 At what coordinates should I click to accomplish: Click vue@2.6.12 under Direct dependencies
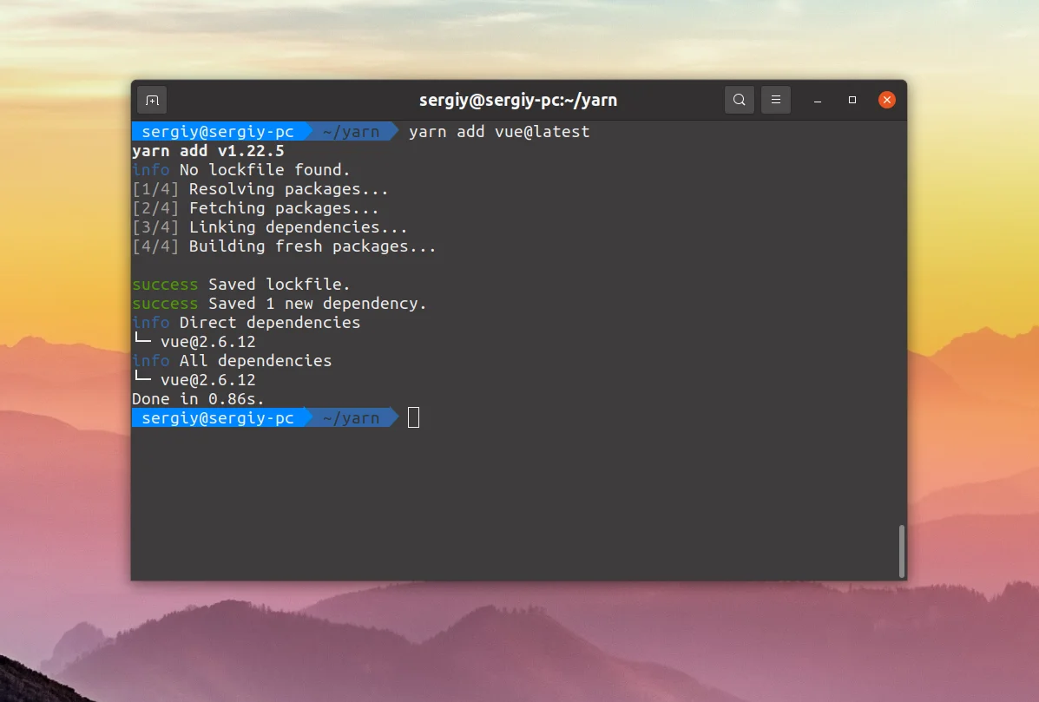point(208,343)
